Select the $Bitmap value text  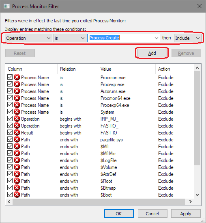pyautogui.click(x=108, y=188)
